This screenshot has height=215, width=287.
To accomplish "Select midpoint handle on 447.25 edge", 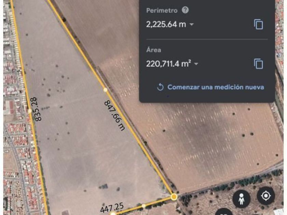I will tap(144, 206).
